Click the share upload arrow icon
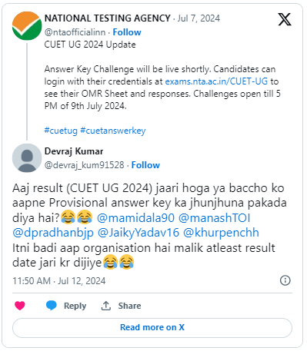 coord(105,306)
